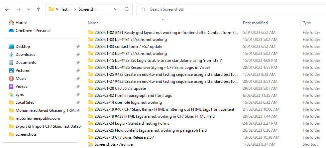Go up one folder level
Image resolution: width=326 pixels, height=148 pixels.
[x=38, y=9]
